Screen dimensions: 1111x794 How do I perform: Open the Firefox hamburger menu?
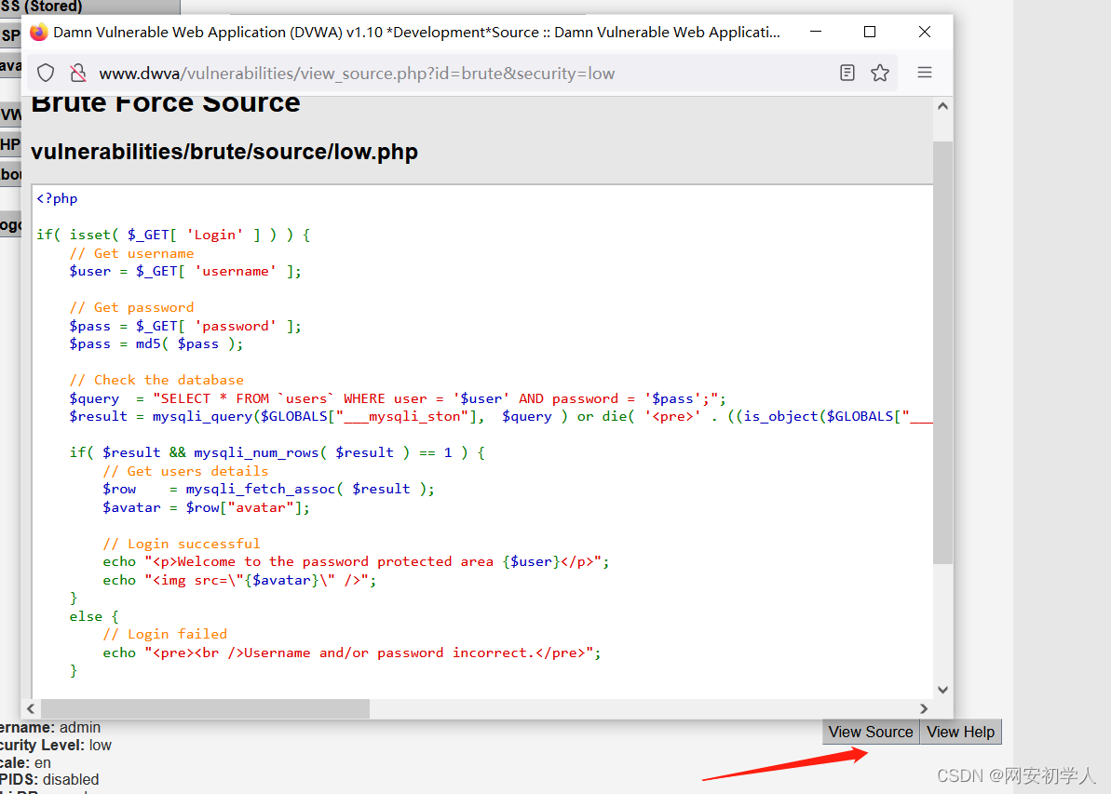pyautogui.click(x=925, y=73)
